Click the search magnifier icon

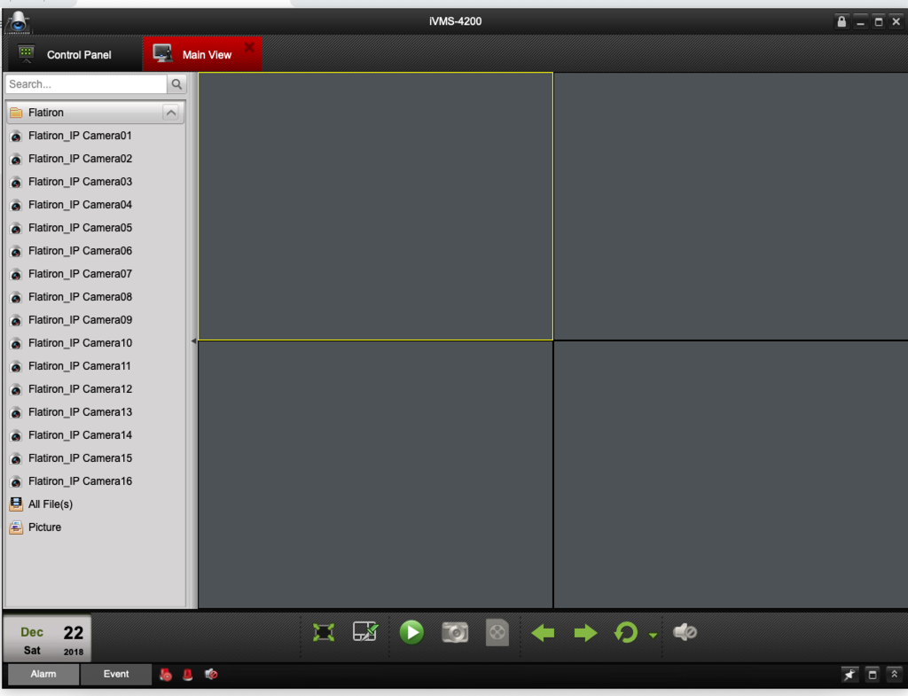pyautogui.click(x=176, y=84)
